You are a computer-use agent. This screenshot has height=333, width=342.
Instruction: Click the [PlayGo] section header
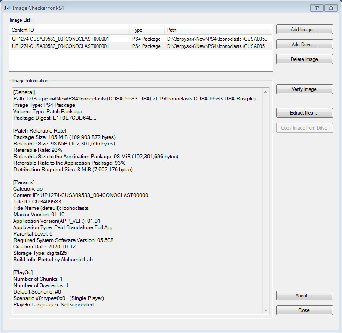tap(23, 272)
